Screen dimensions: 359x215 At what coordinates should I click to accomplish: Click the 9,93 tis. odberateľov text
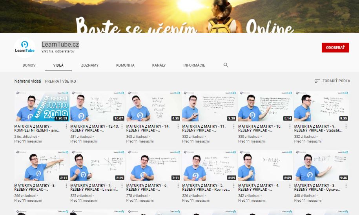click(x=58, y=51)
